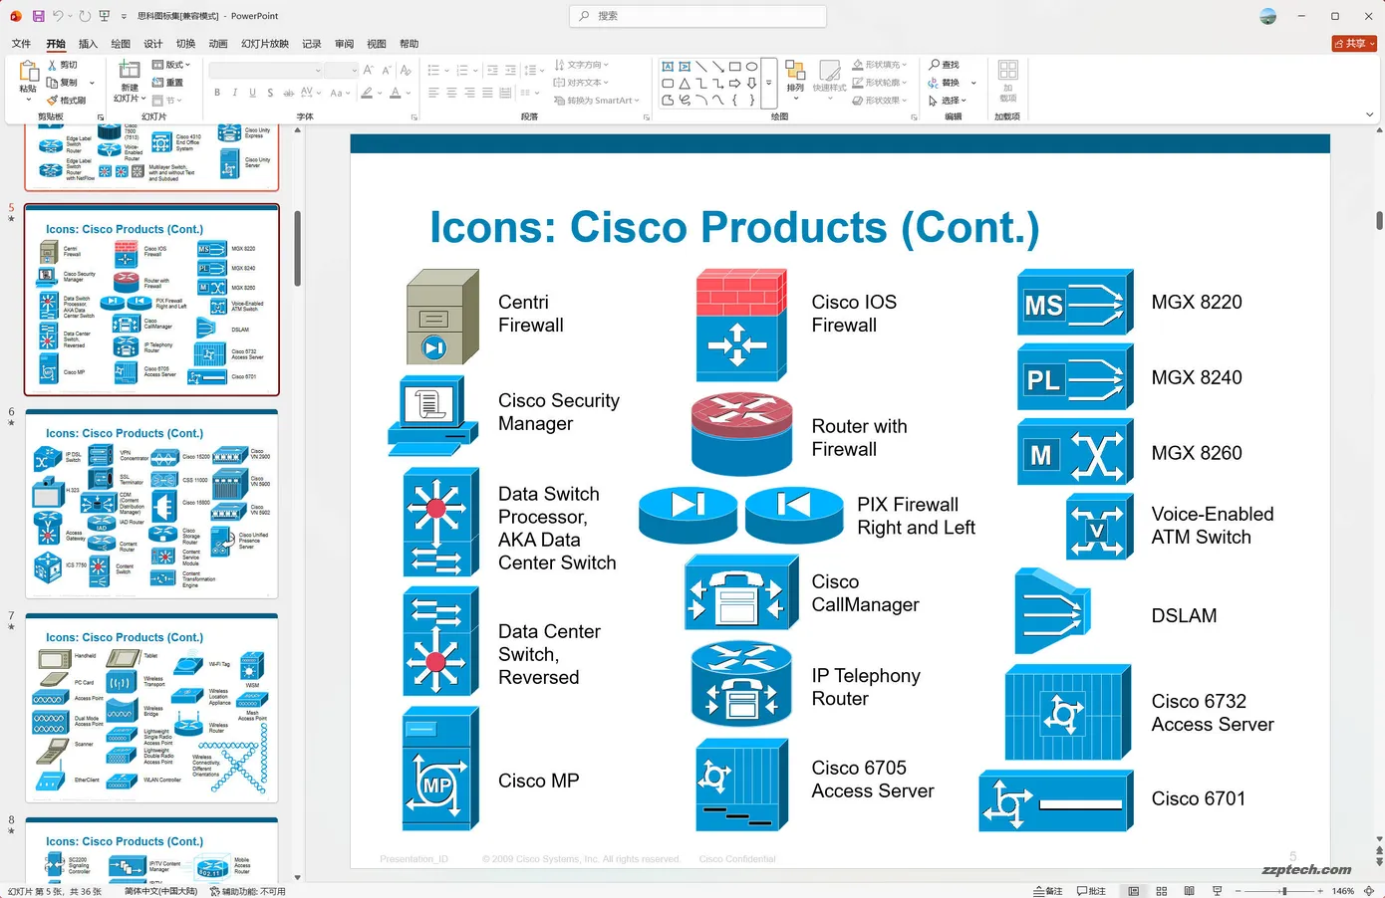Click the Cut (剪切) button
The width and height of the screenshot is (1385, 898).
click(62, 65)
